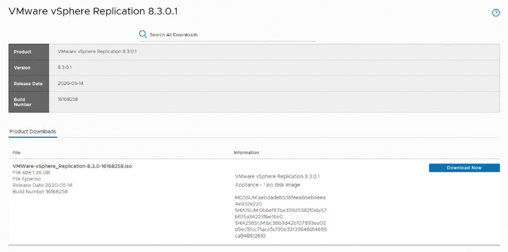Click the File column header
This screenshot has height=252, width=508.
pyautogui.click(x=17, y=152)
